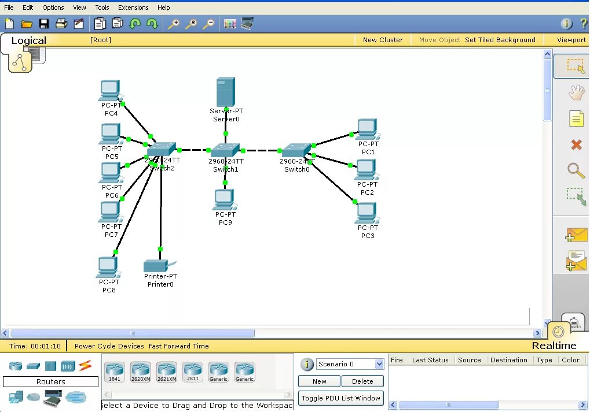The height and width of the screenshot is (412, 590).
Task: Open the drawing palette icon in toolbar
Action: click(230, 24)
